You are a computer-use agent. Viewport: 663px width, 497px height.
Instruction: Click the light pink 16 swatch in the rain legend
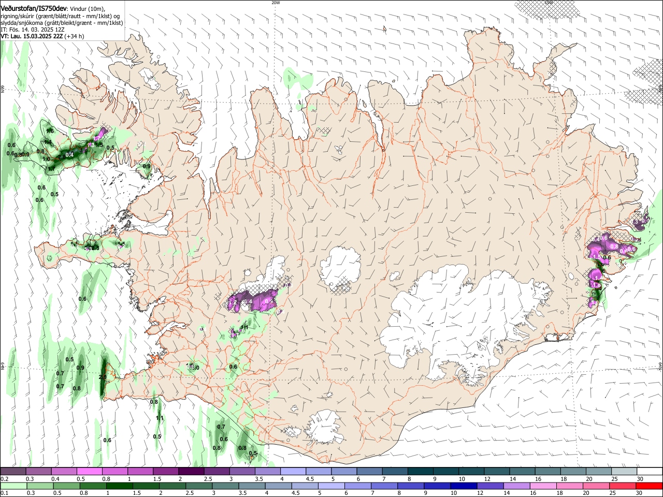tap(543, 486)
